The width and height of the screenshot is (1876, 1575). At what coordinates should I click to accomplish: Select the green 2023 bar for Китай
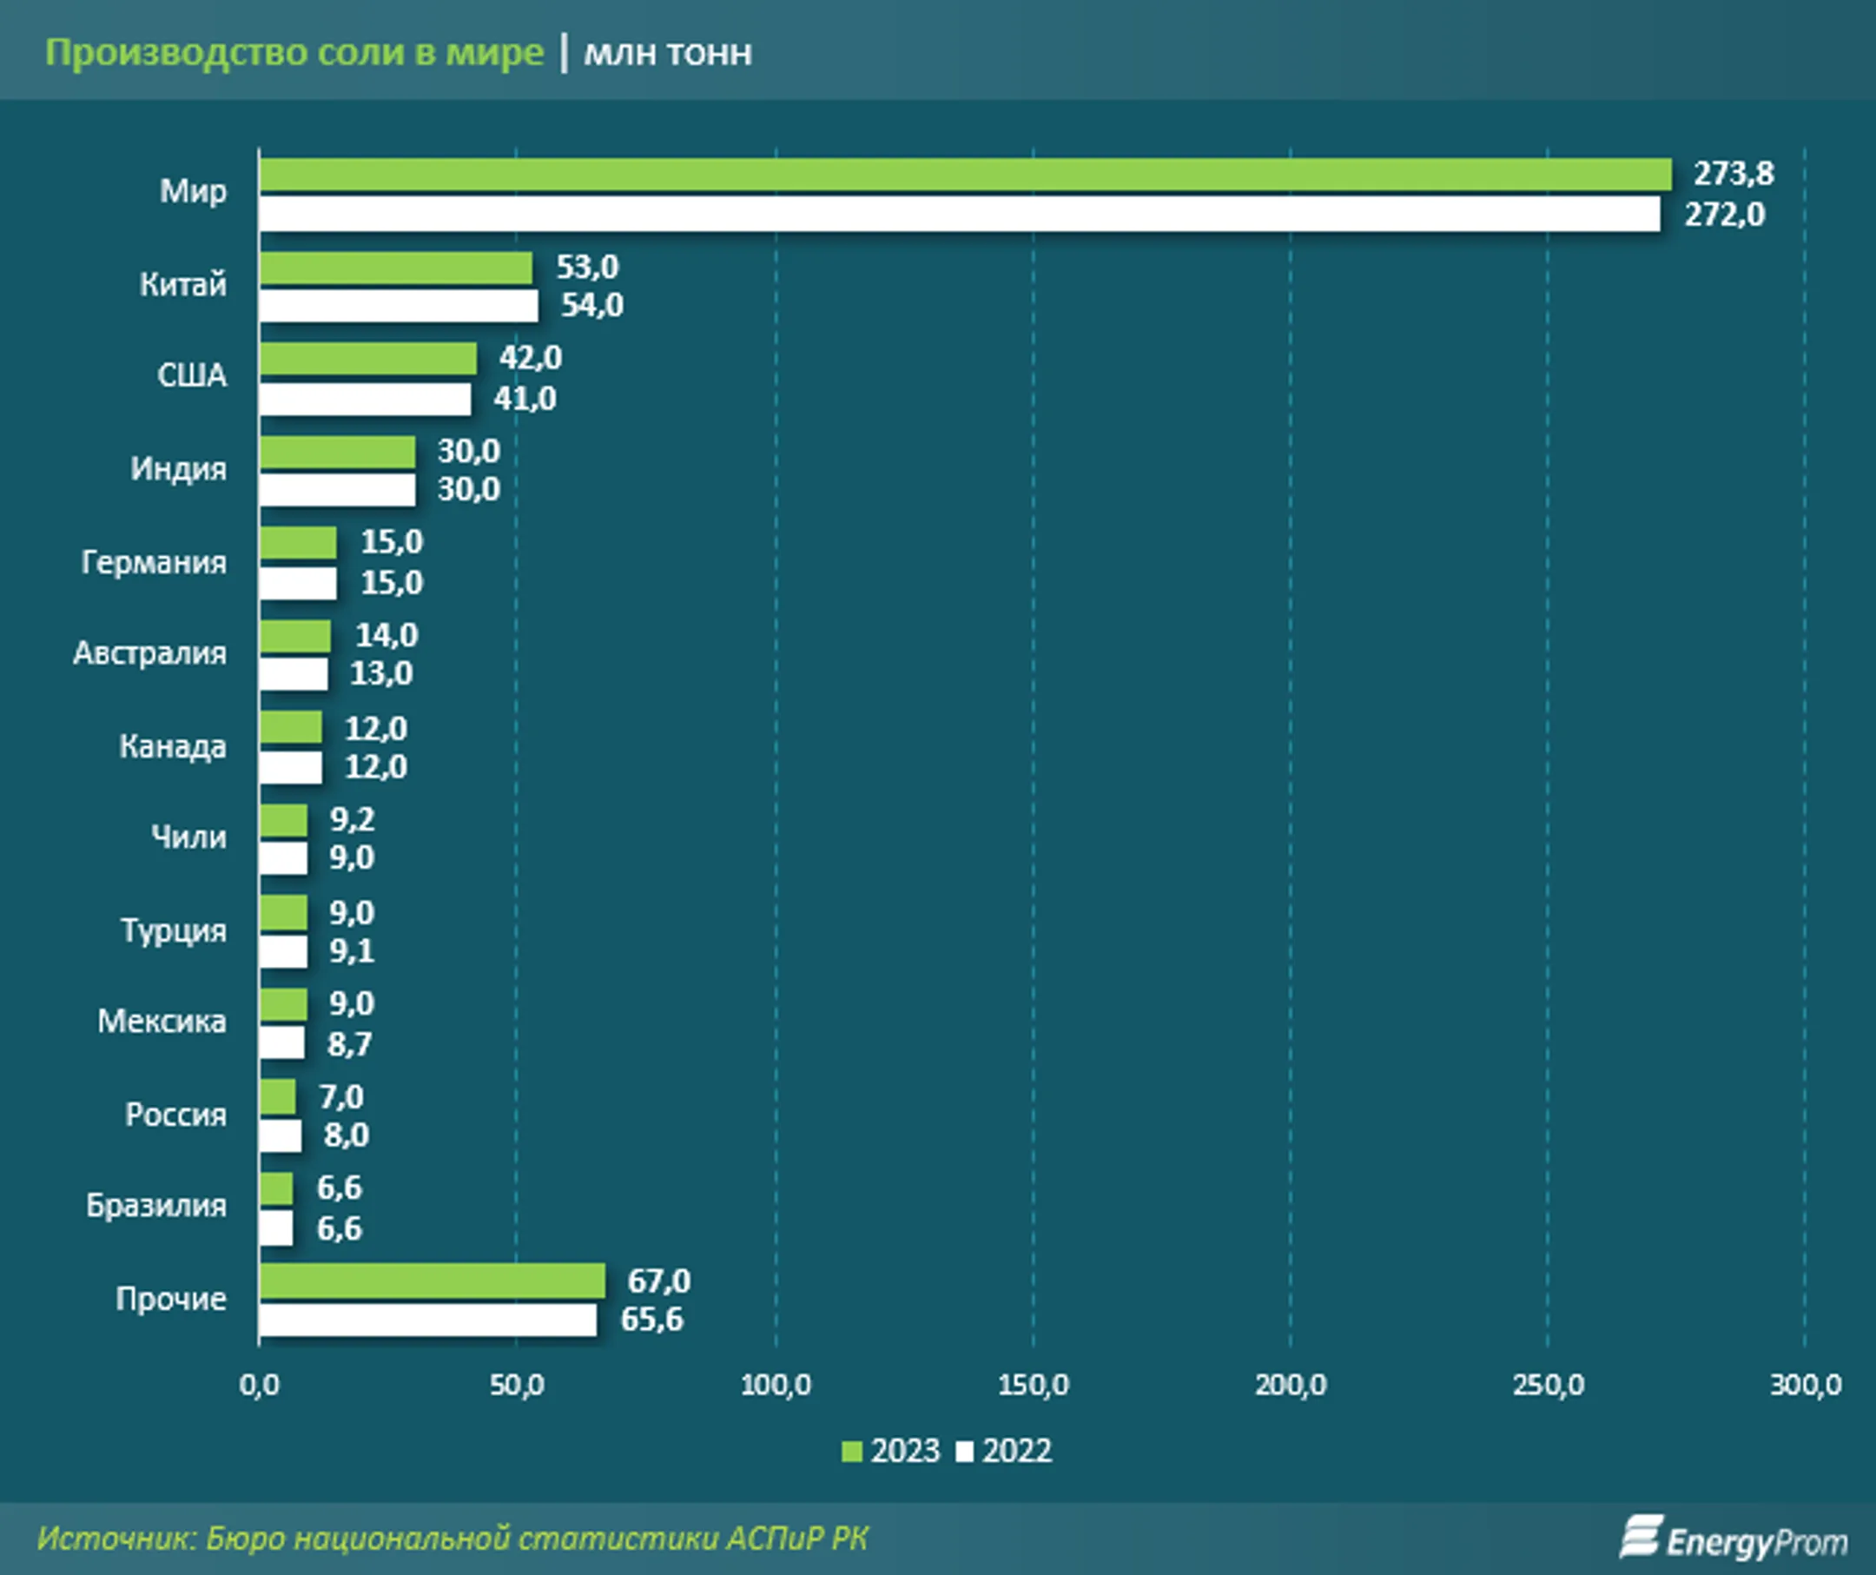coord(396,267)
